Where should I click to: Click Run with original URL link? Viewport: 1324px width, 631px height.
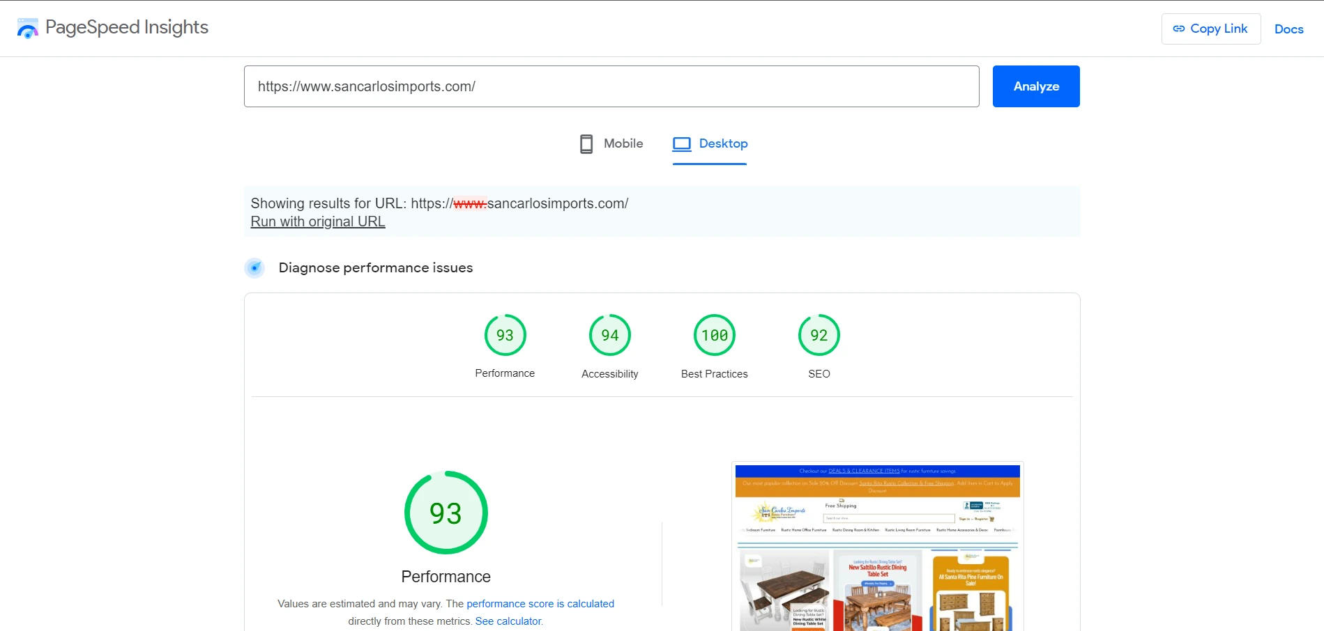pyautogui.click(x=318, y=221)
